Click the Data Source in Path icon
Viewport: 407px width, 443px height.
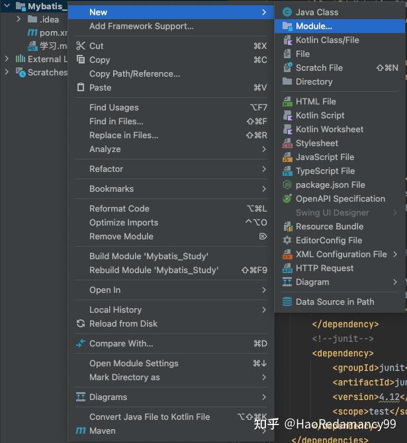point(287,302)
